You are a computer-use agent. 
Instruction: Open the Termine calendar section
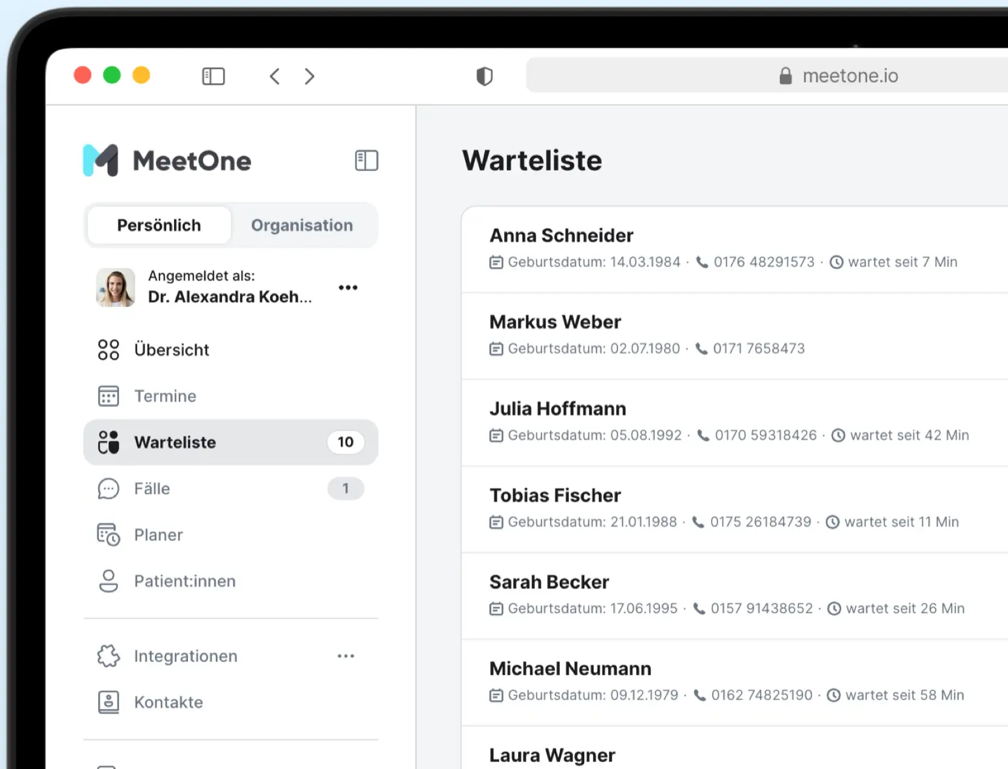click(x=230, y=396)
